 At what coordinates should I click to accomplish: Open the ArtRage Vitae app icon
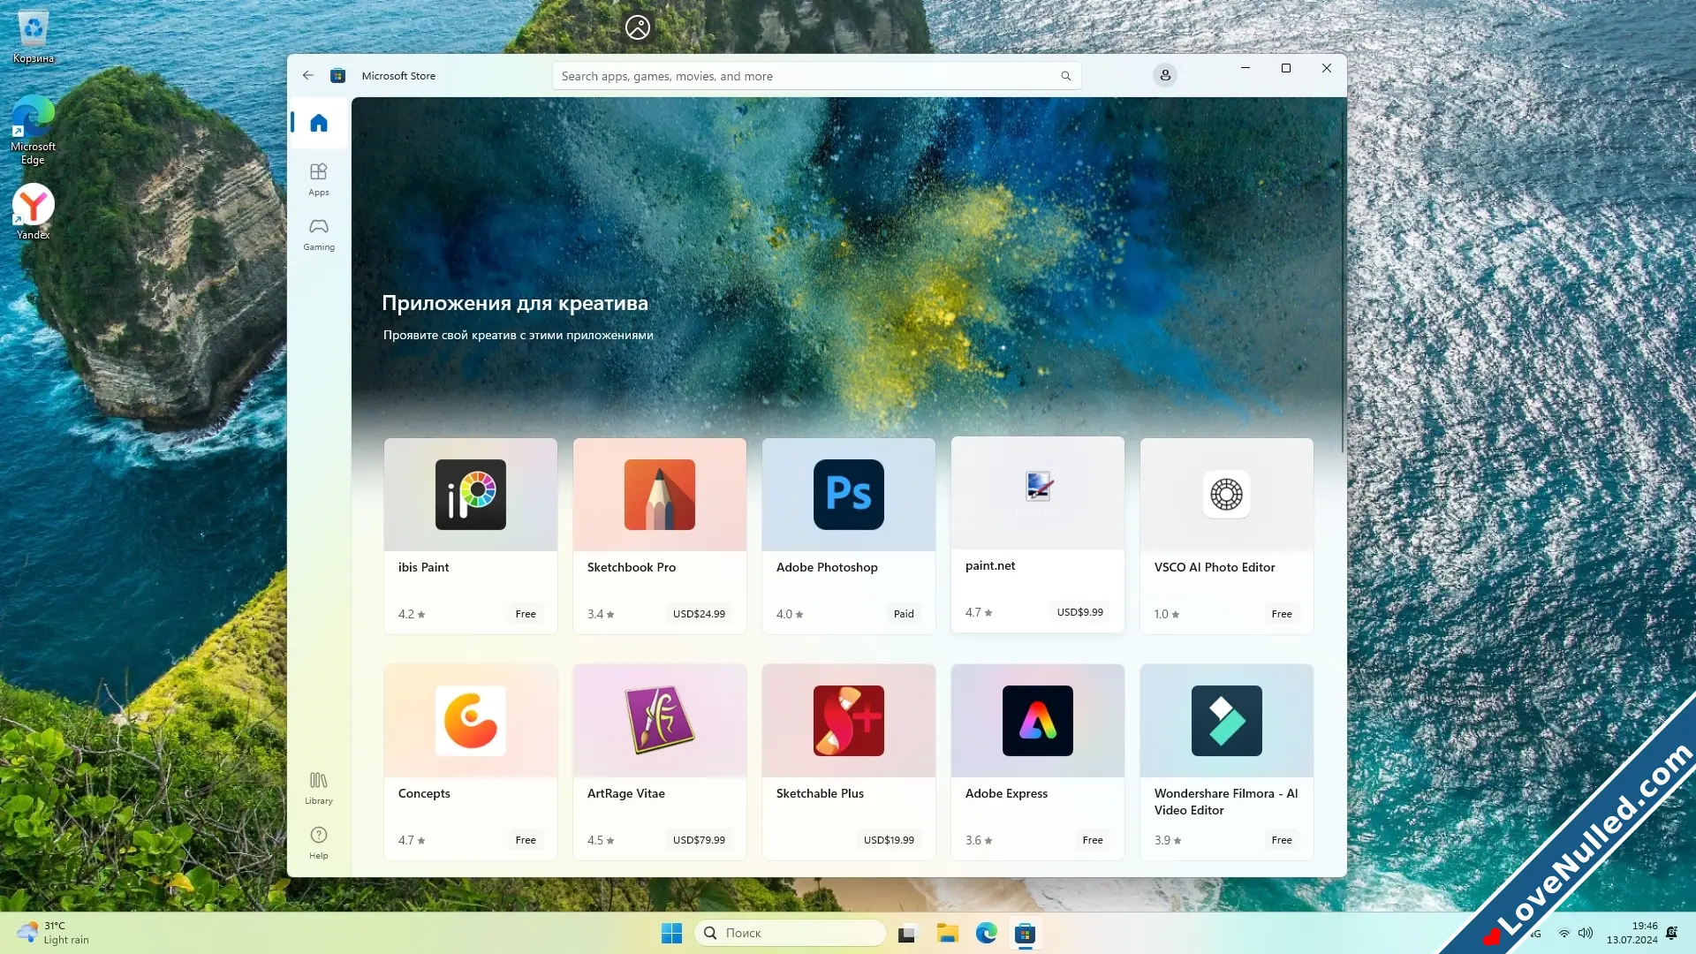coord(660,721)
